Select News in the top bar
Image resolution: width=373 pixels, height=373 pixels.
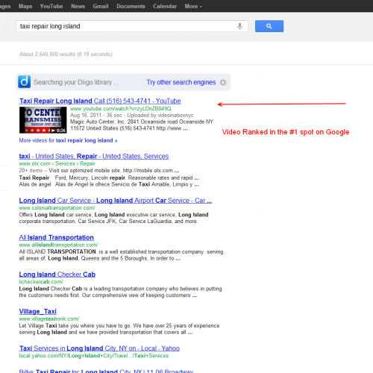[x=78, y=6]
